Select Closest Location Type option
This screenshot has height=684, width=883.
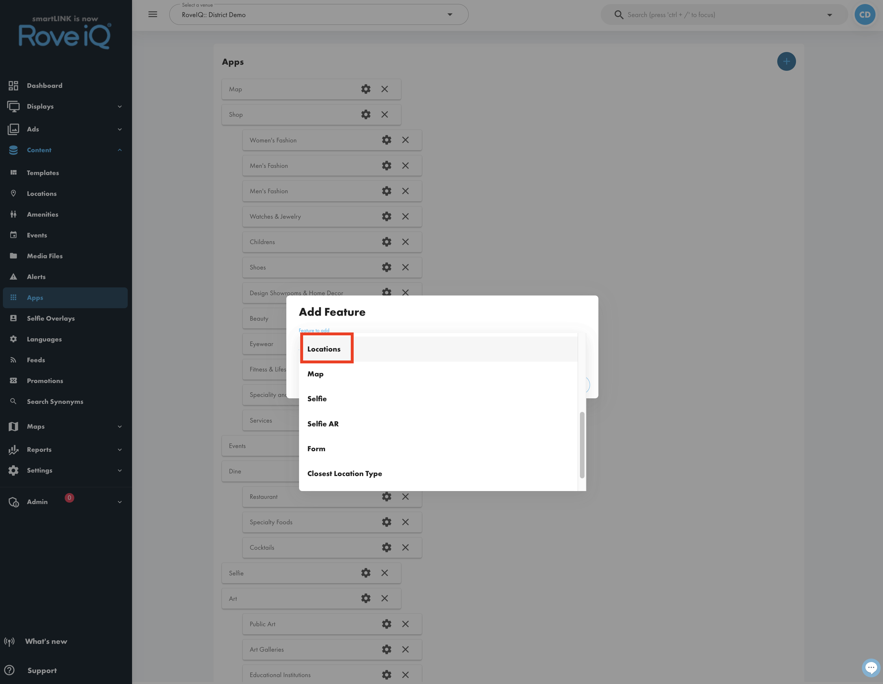(438, 473)
